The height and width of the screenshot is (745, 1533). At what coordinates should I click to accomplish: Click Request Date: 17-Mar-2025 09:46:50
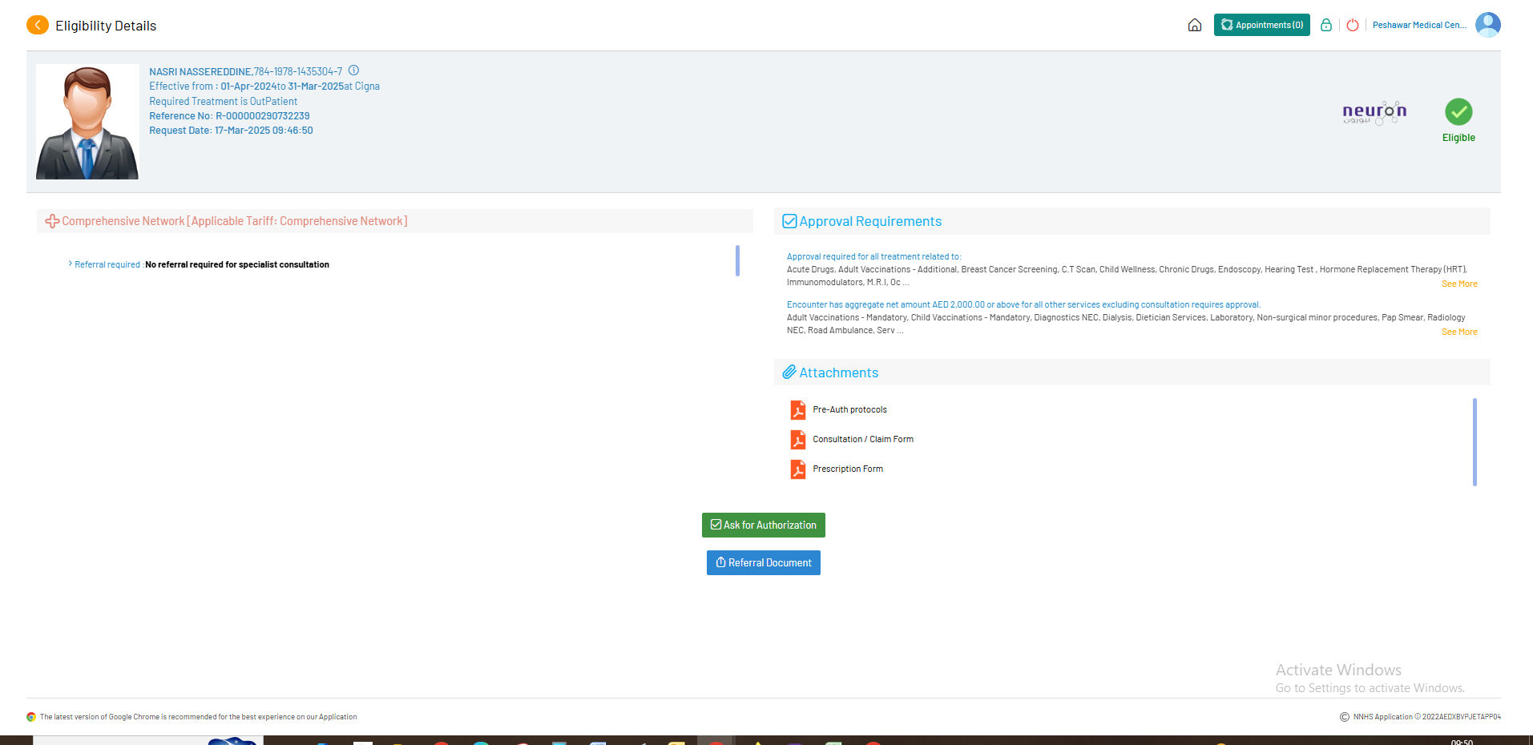[x=231, y=130]
